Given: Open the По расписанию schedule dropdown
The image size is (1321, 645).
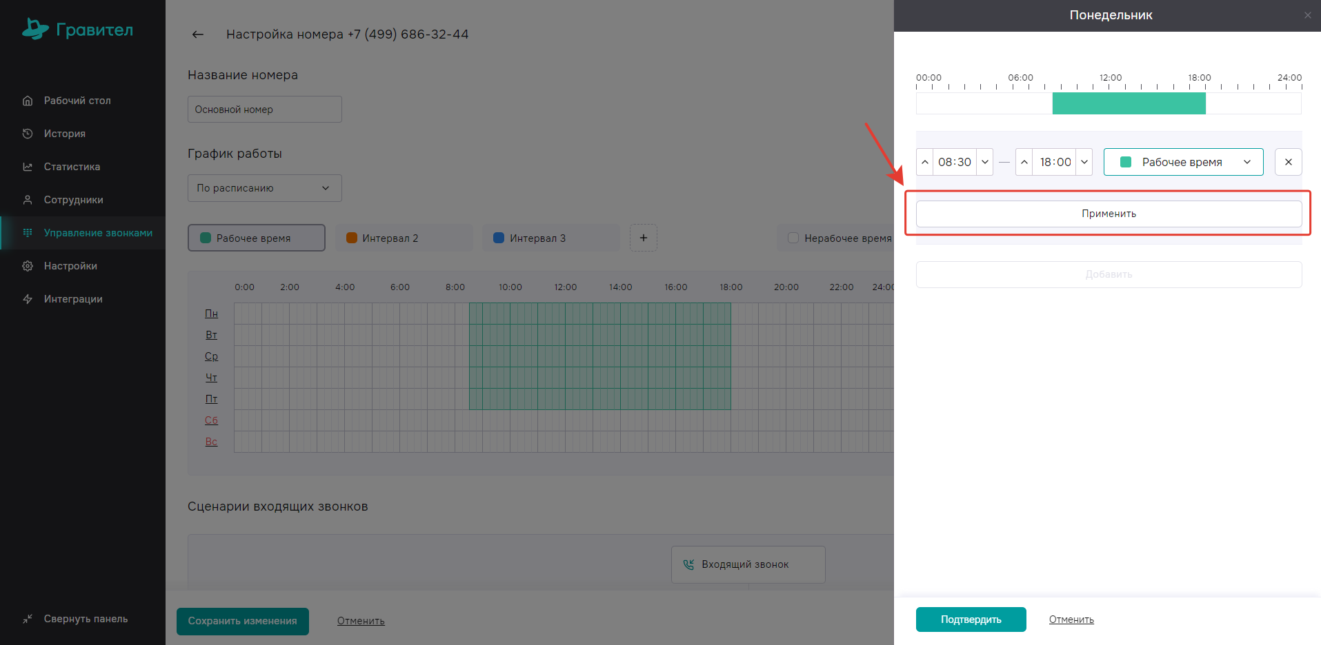Looking at the screenshot, I should tap(264, 188).
